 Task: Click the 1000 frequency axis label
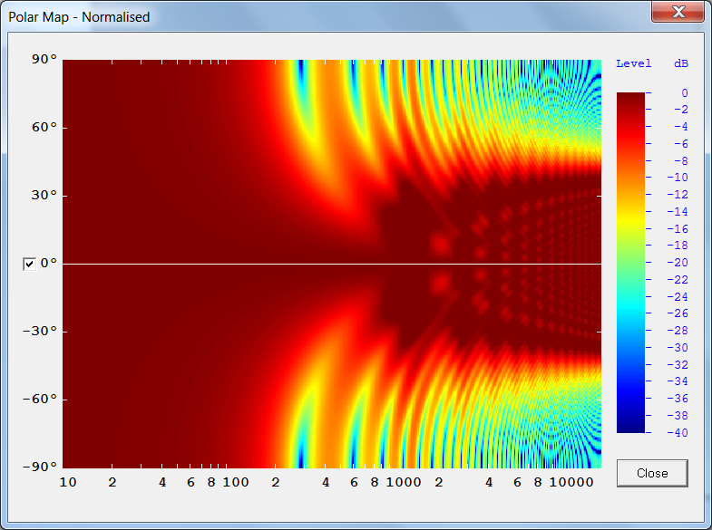pos(404,482)
